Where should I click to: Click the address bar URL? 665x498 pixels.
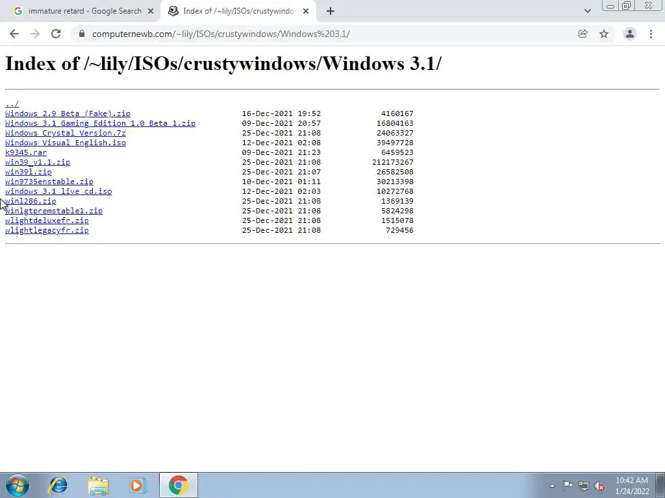(x=221, y=34)
